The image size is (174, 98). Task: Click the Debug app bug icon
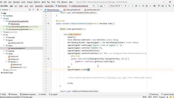[136, 6]
